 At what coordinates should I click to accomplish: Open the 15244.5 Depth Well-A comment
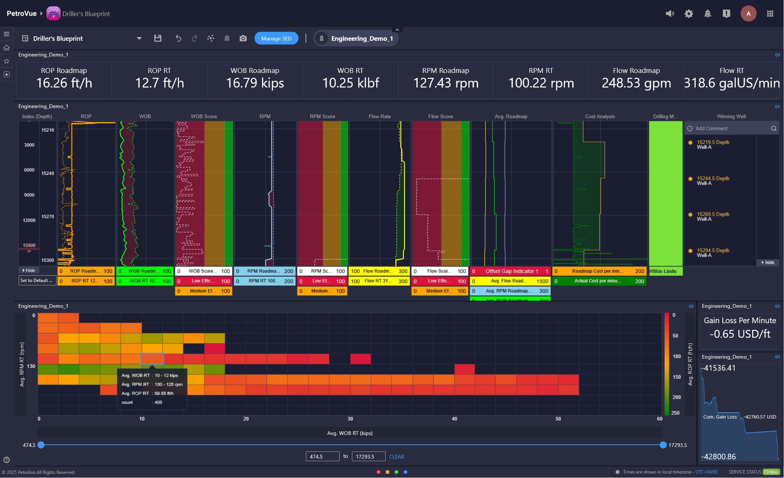[x=712, y=181]
